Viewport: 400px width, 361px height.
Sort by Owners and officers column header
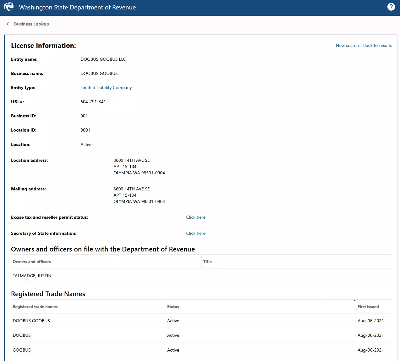32,262
